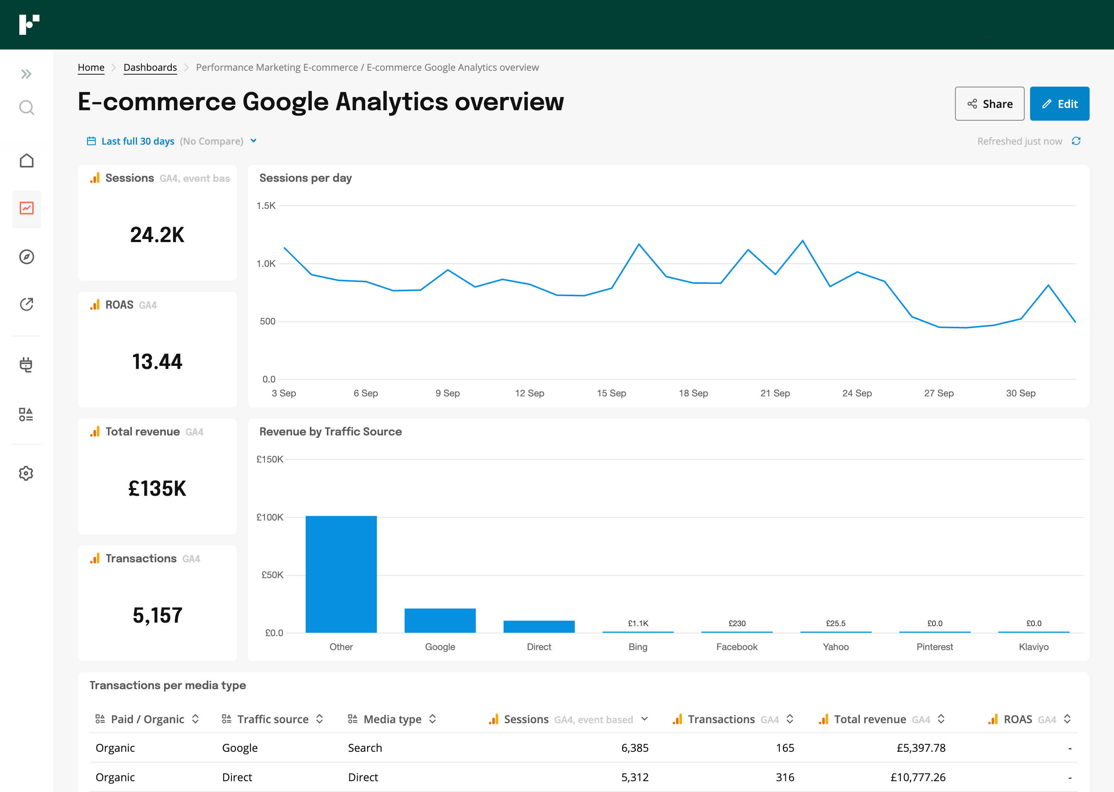
Task: Toggle sorting on the Media type column
Action: (432, 719)
